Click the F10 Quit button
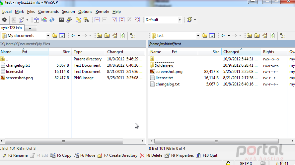This screenshot has width=295, height=165. click(207, 155)
